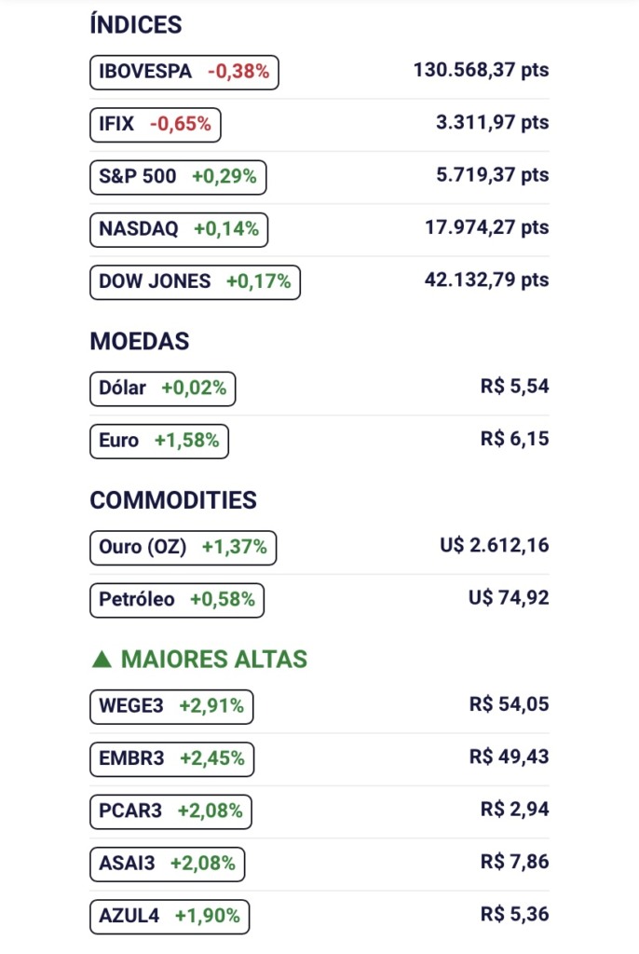Click the Dólar currency badge

coord(162,388)
